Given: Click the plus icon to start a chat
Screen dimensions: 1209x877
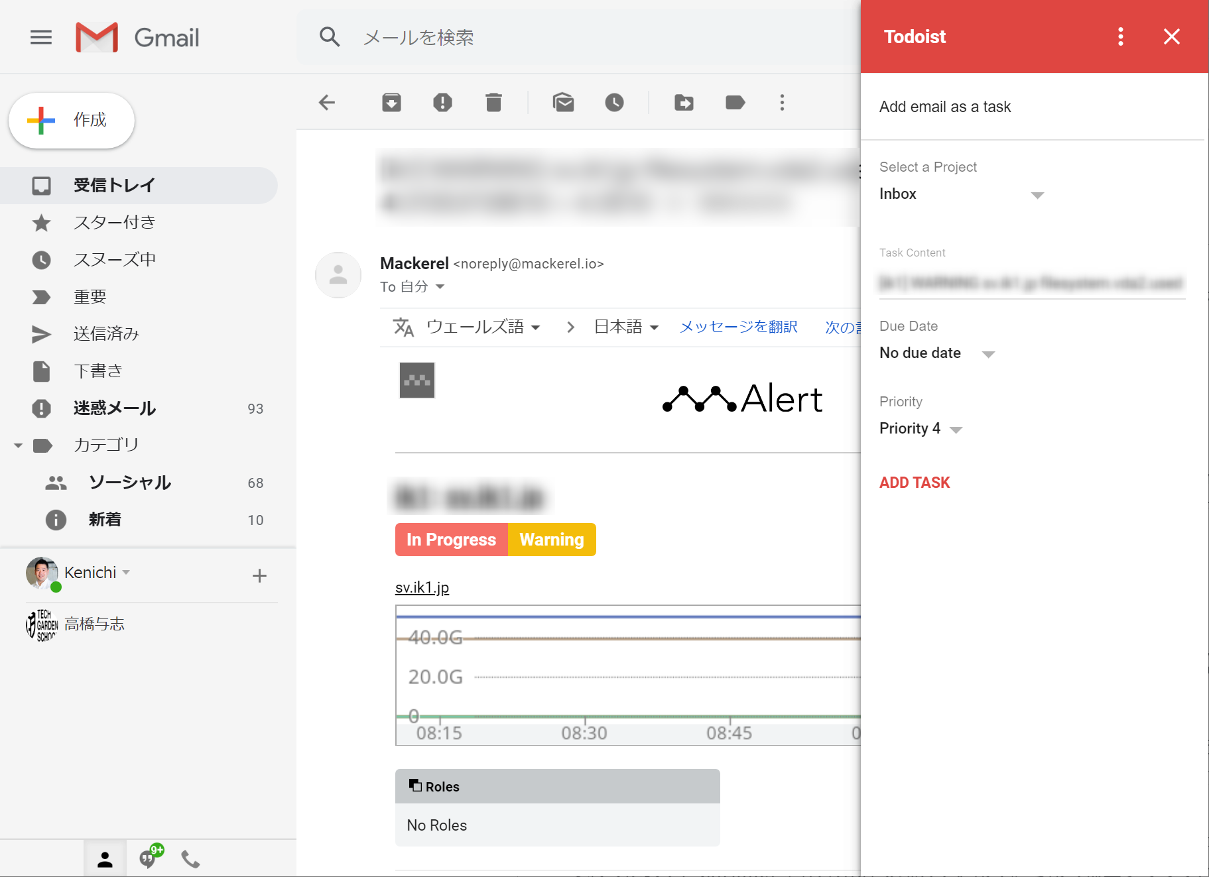Looking at the screenshot, I should (259, 575).
